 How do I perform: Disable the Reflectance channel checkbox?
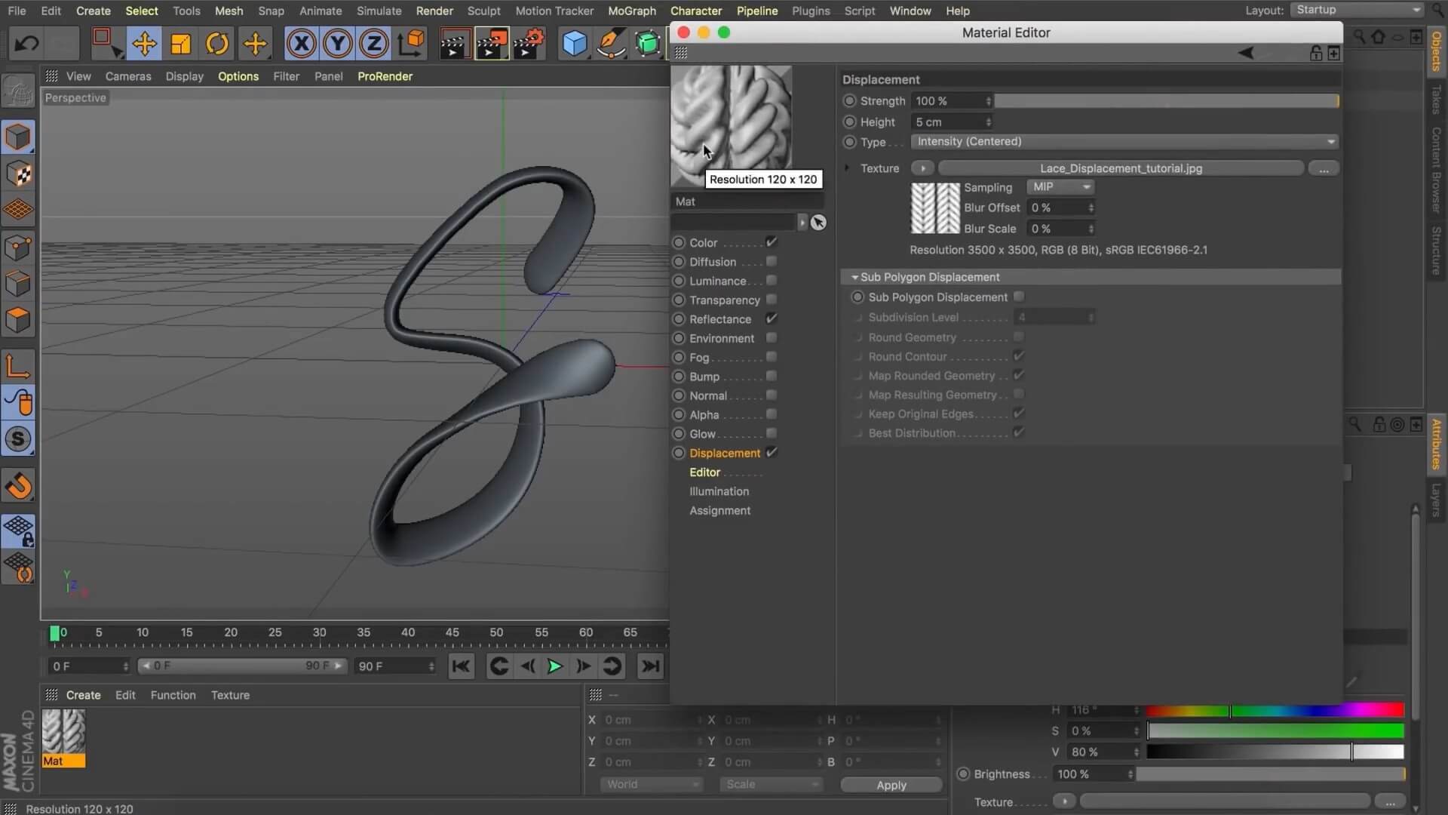click(772, 318)
